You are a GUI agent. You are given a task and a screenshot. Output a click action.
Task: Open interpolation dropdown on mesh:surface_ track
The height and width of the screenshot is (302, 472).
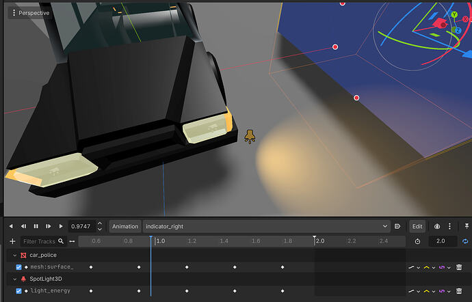(434, 267)
